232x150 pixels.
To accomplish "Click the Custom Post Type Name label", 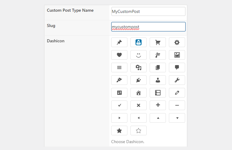I will coord(70,10).
